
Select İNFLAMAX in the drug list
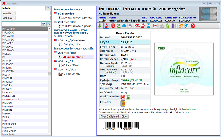8,36
